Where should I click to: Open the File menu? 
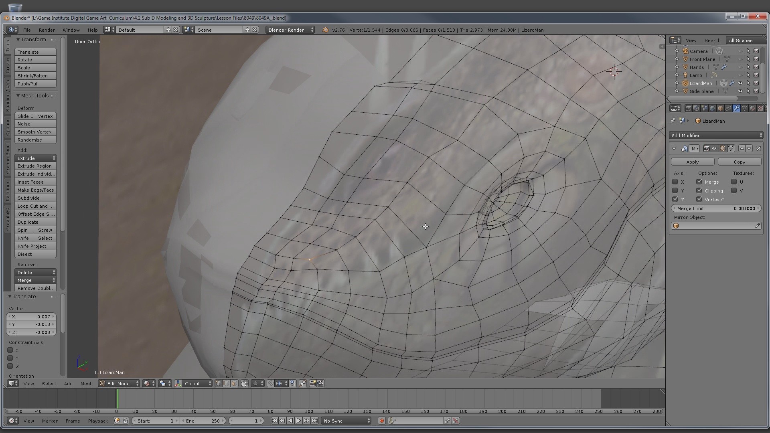point(27,30)
